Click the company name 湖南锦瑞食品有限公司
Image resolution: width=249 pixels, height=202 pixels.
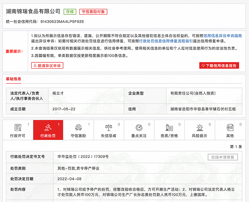(33, 11)
